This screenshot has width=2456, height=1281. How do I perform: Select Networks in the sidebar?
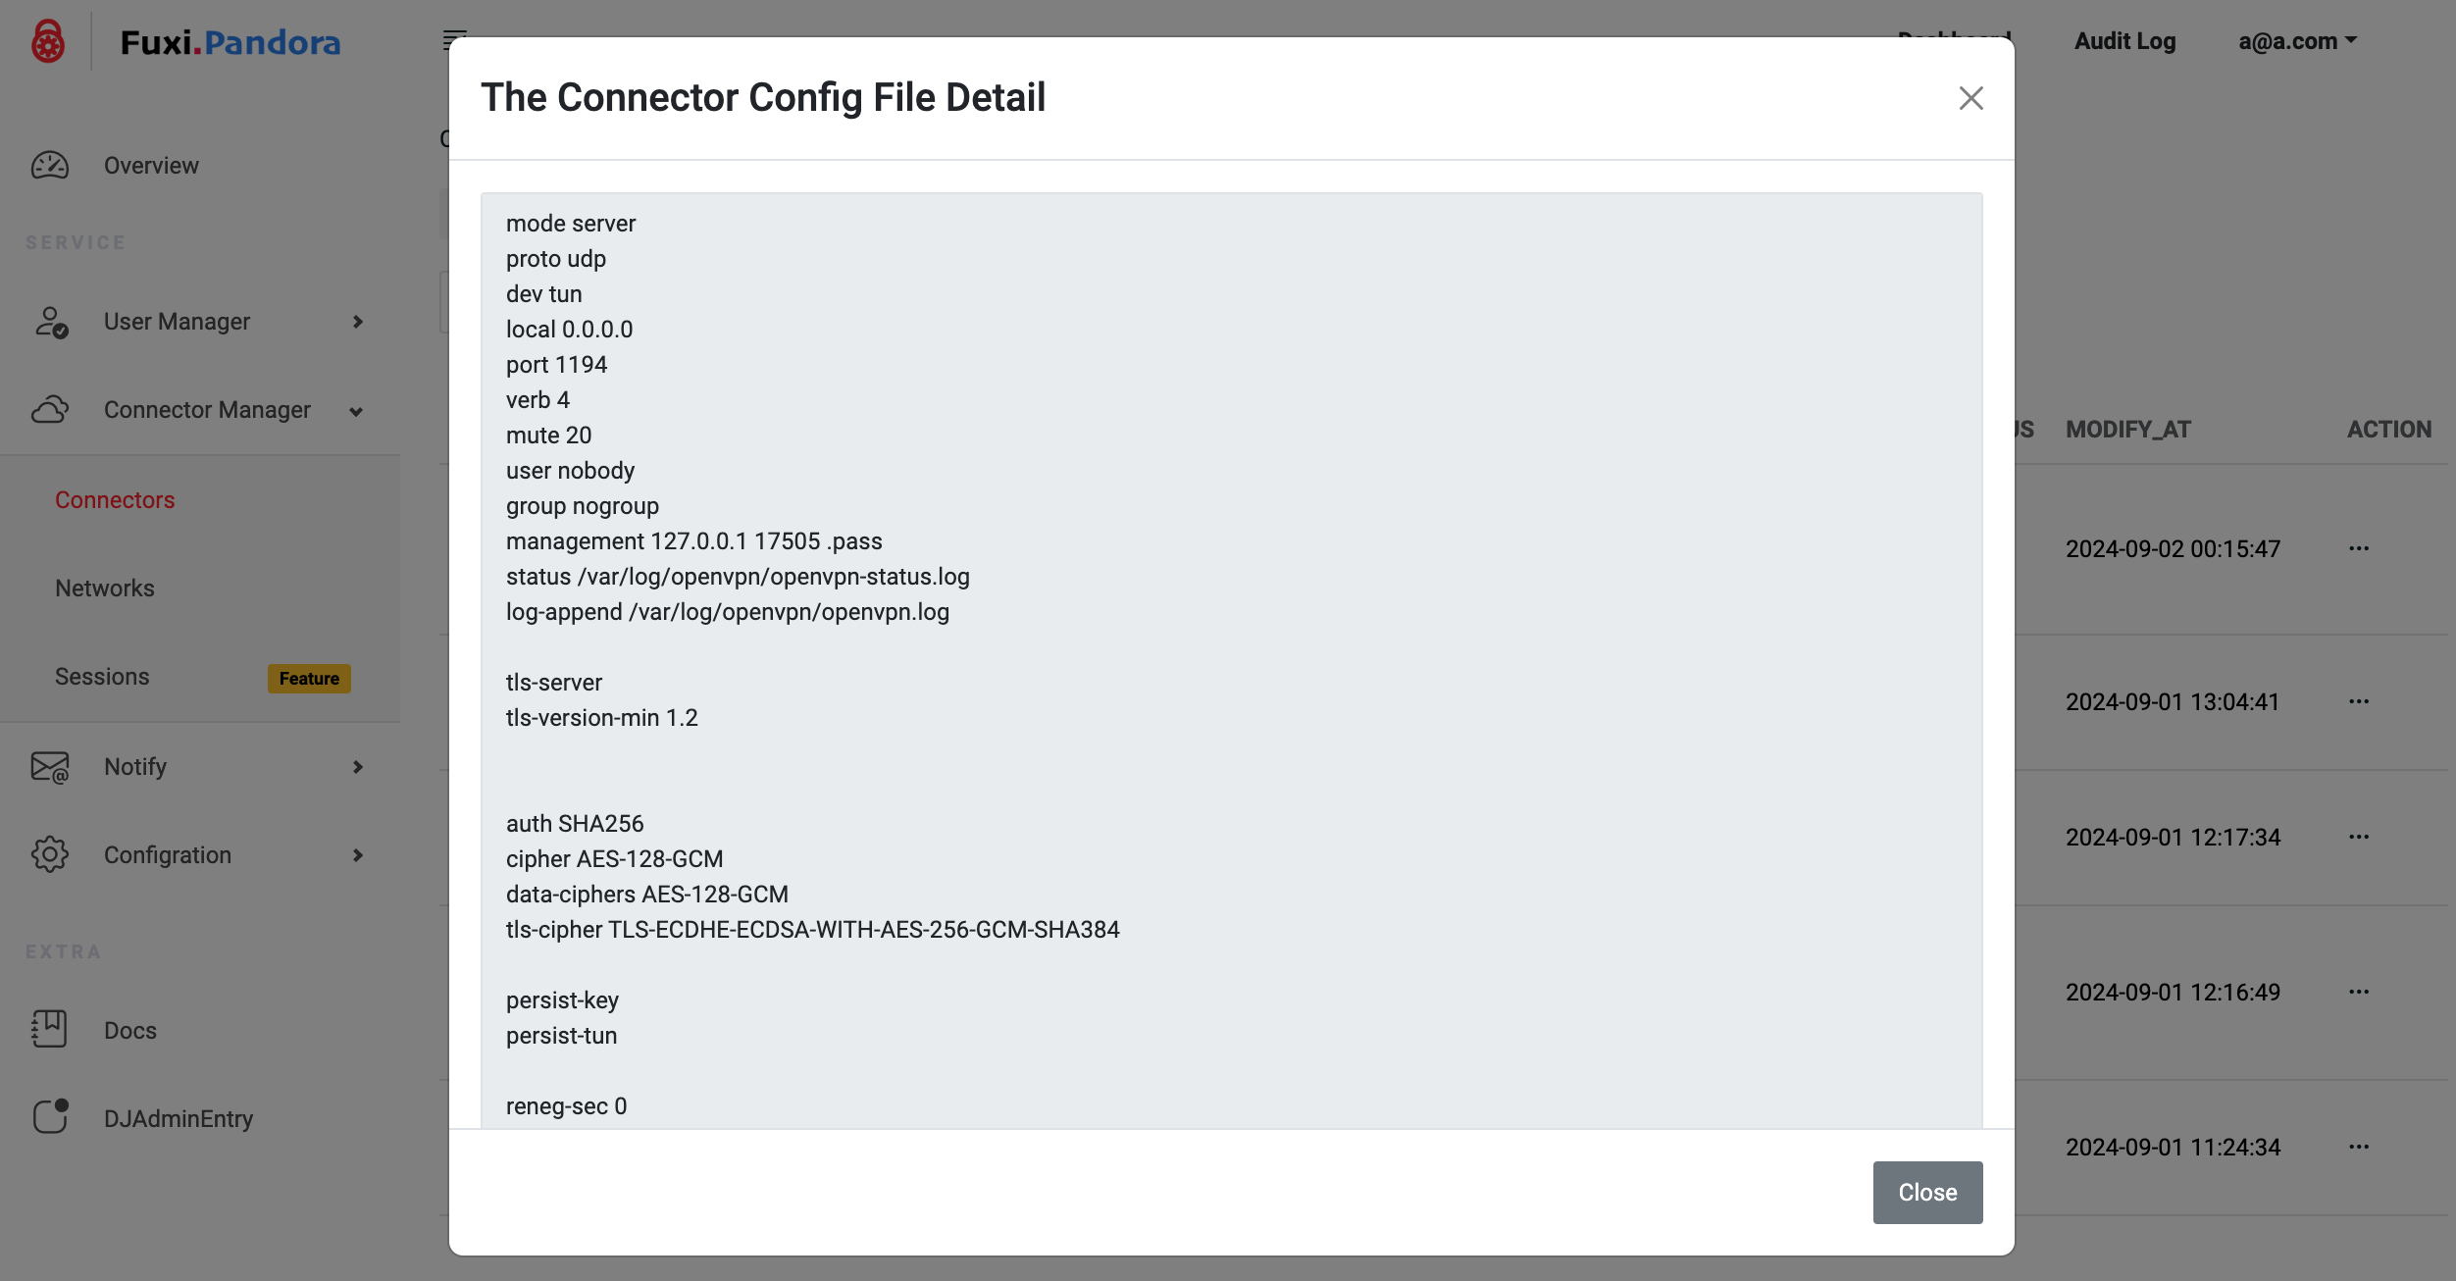point(105,589)
